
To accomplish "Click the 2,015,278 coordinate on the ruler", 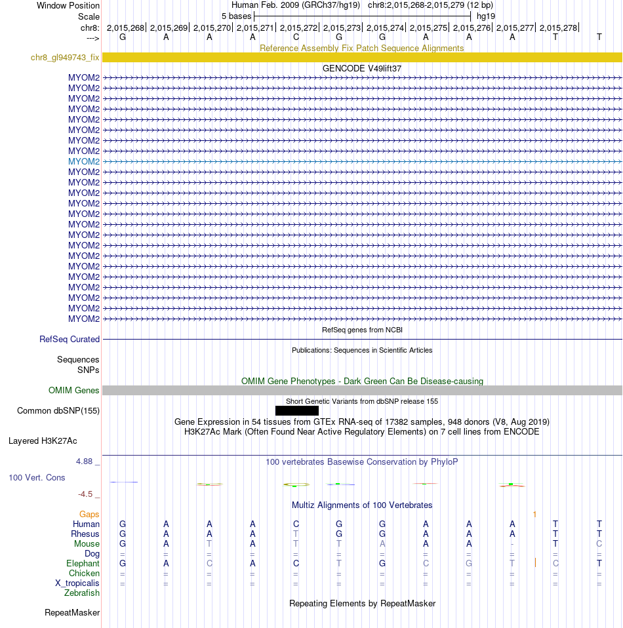I will (x=558, y=28).
